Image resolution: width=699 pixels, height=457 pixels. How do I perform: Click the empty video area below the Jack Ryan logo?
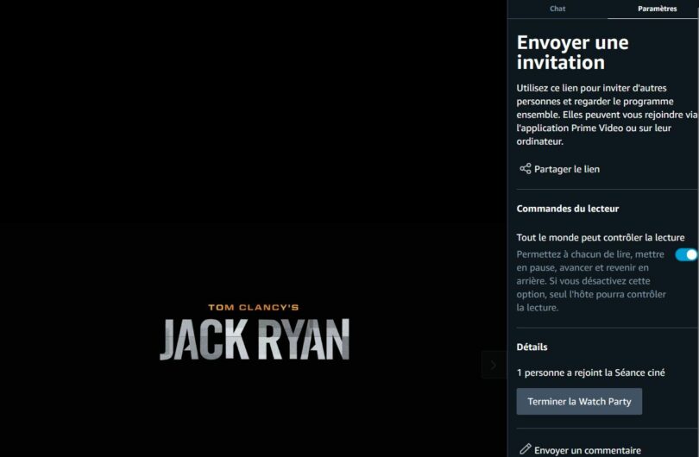[x=253, y=410]
